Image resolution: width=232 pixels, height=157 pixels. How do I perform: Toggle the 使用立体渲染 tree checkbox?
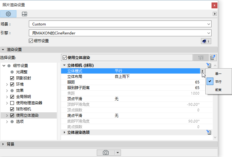12,115
